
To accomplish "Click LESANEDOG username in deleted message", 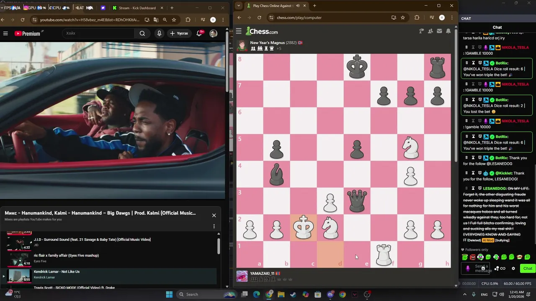I will [495, 189].
